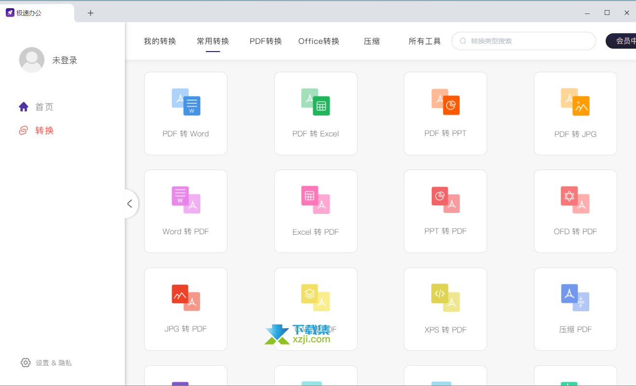This screenshot has height=386, width=636.
Task: Show the 所有工具 tab
Action: click(x=424, y=41)
